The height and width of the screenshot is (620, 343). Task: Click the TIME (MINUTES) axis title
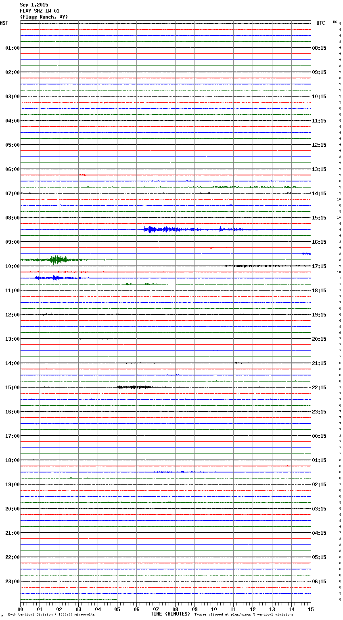[x=170, y=614]
